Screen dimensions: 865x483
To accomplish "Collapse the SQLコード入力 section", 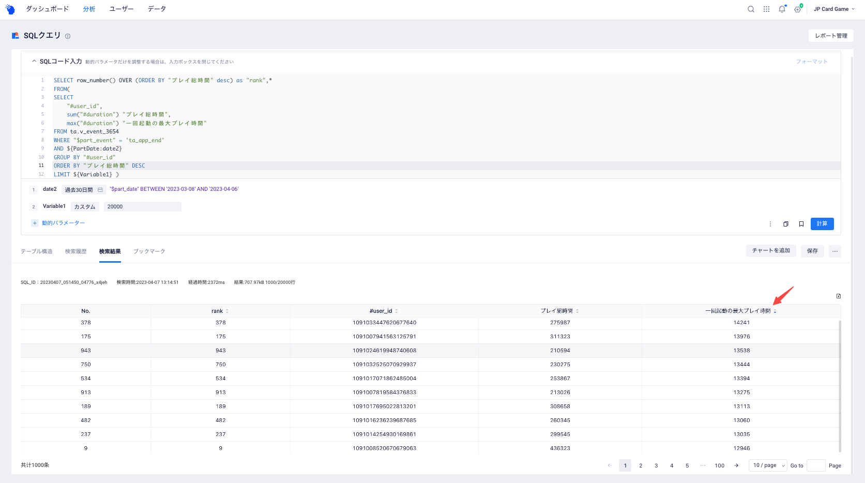I will click(34, 61).
